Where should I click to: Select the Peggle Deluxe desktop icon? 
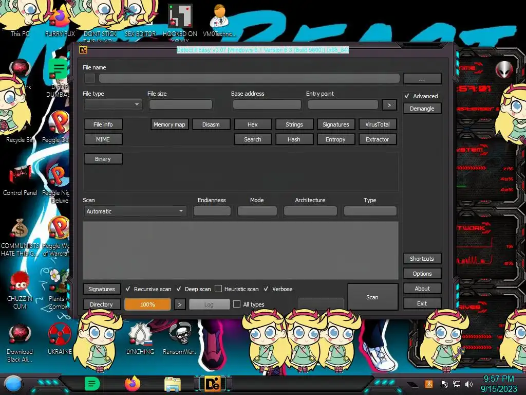click(x=59, y=127)
